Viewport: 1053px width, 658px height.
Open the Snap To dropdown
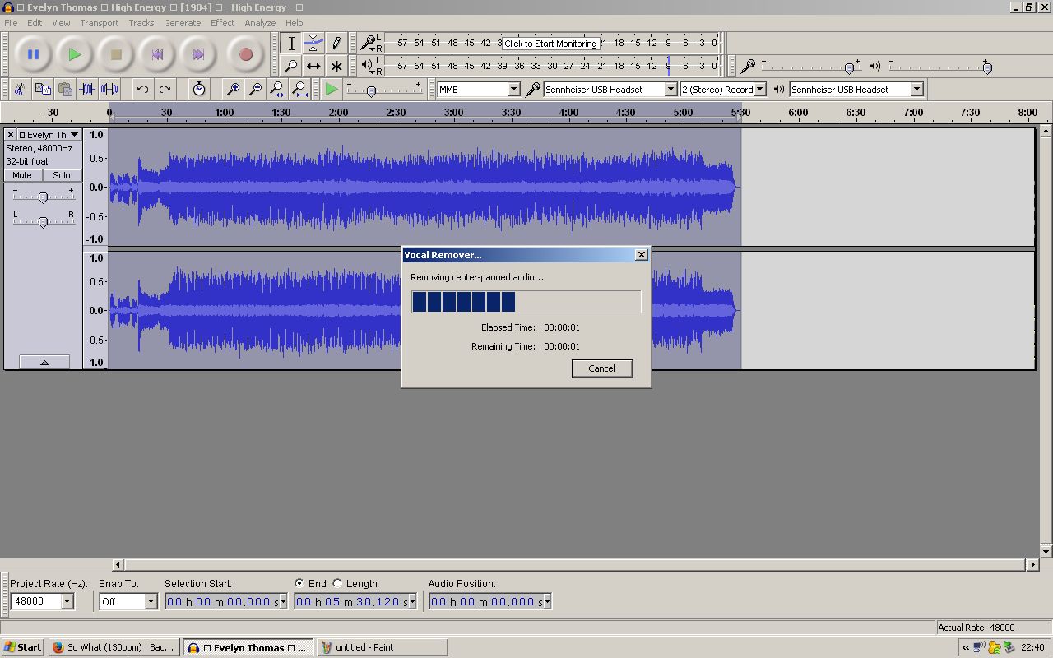click(x=151, y=601)
